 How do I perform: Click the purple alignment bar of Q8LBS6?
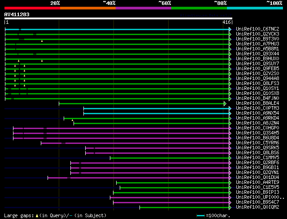point(157,153)
